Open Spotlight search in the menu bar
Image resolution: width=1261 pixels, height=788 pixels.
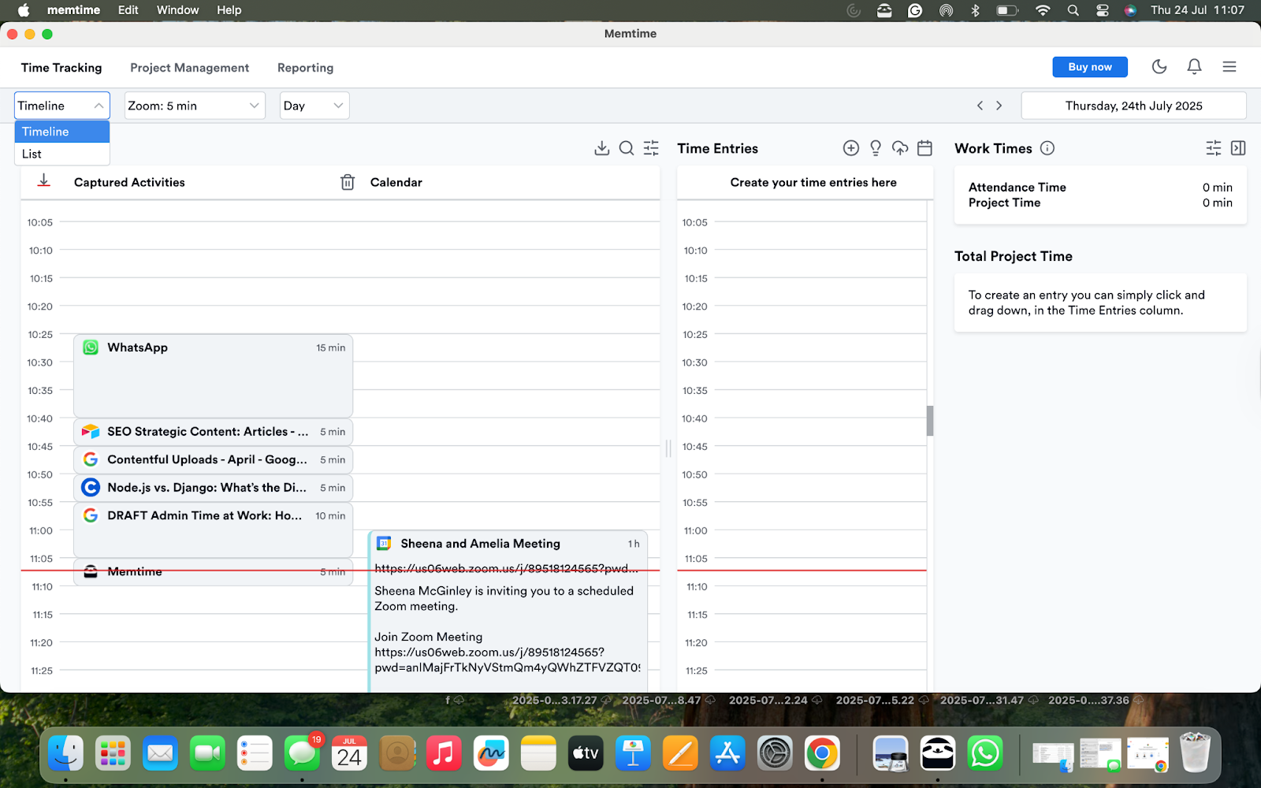pos(1073,10)
